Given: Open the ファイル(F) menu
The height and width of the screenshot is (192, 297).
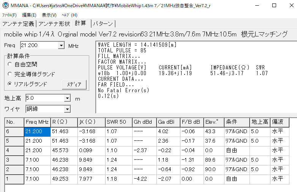Looking at the screenshot, I should pyautogui.click(x=9, y=15).
